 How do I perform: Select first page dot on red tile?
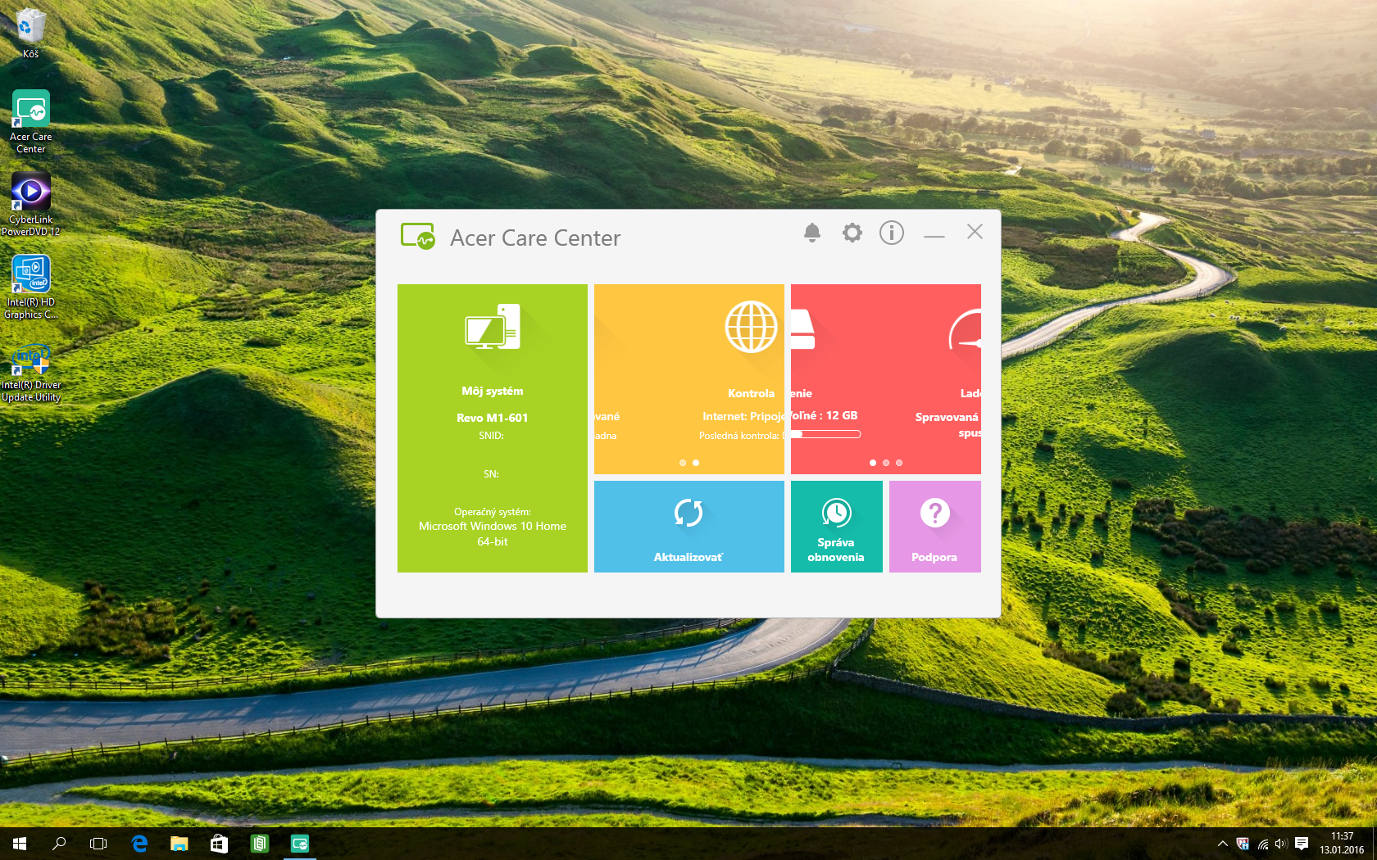coord(873,463)
